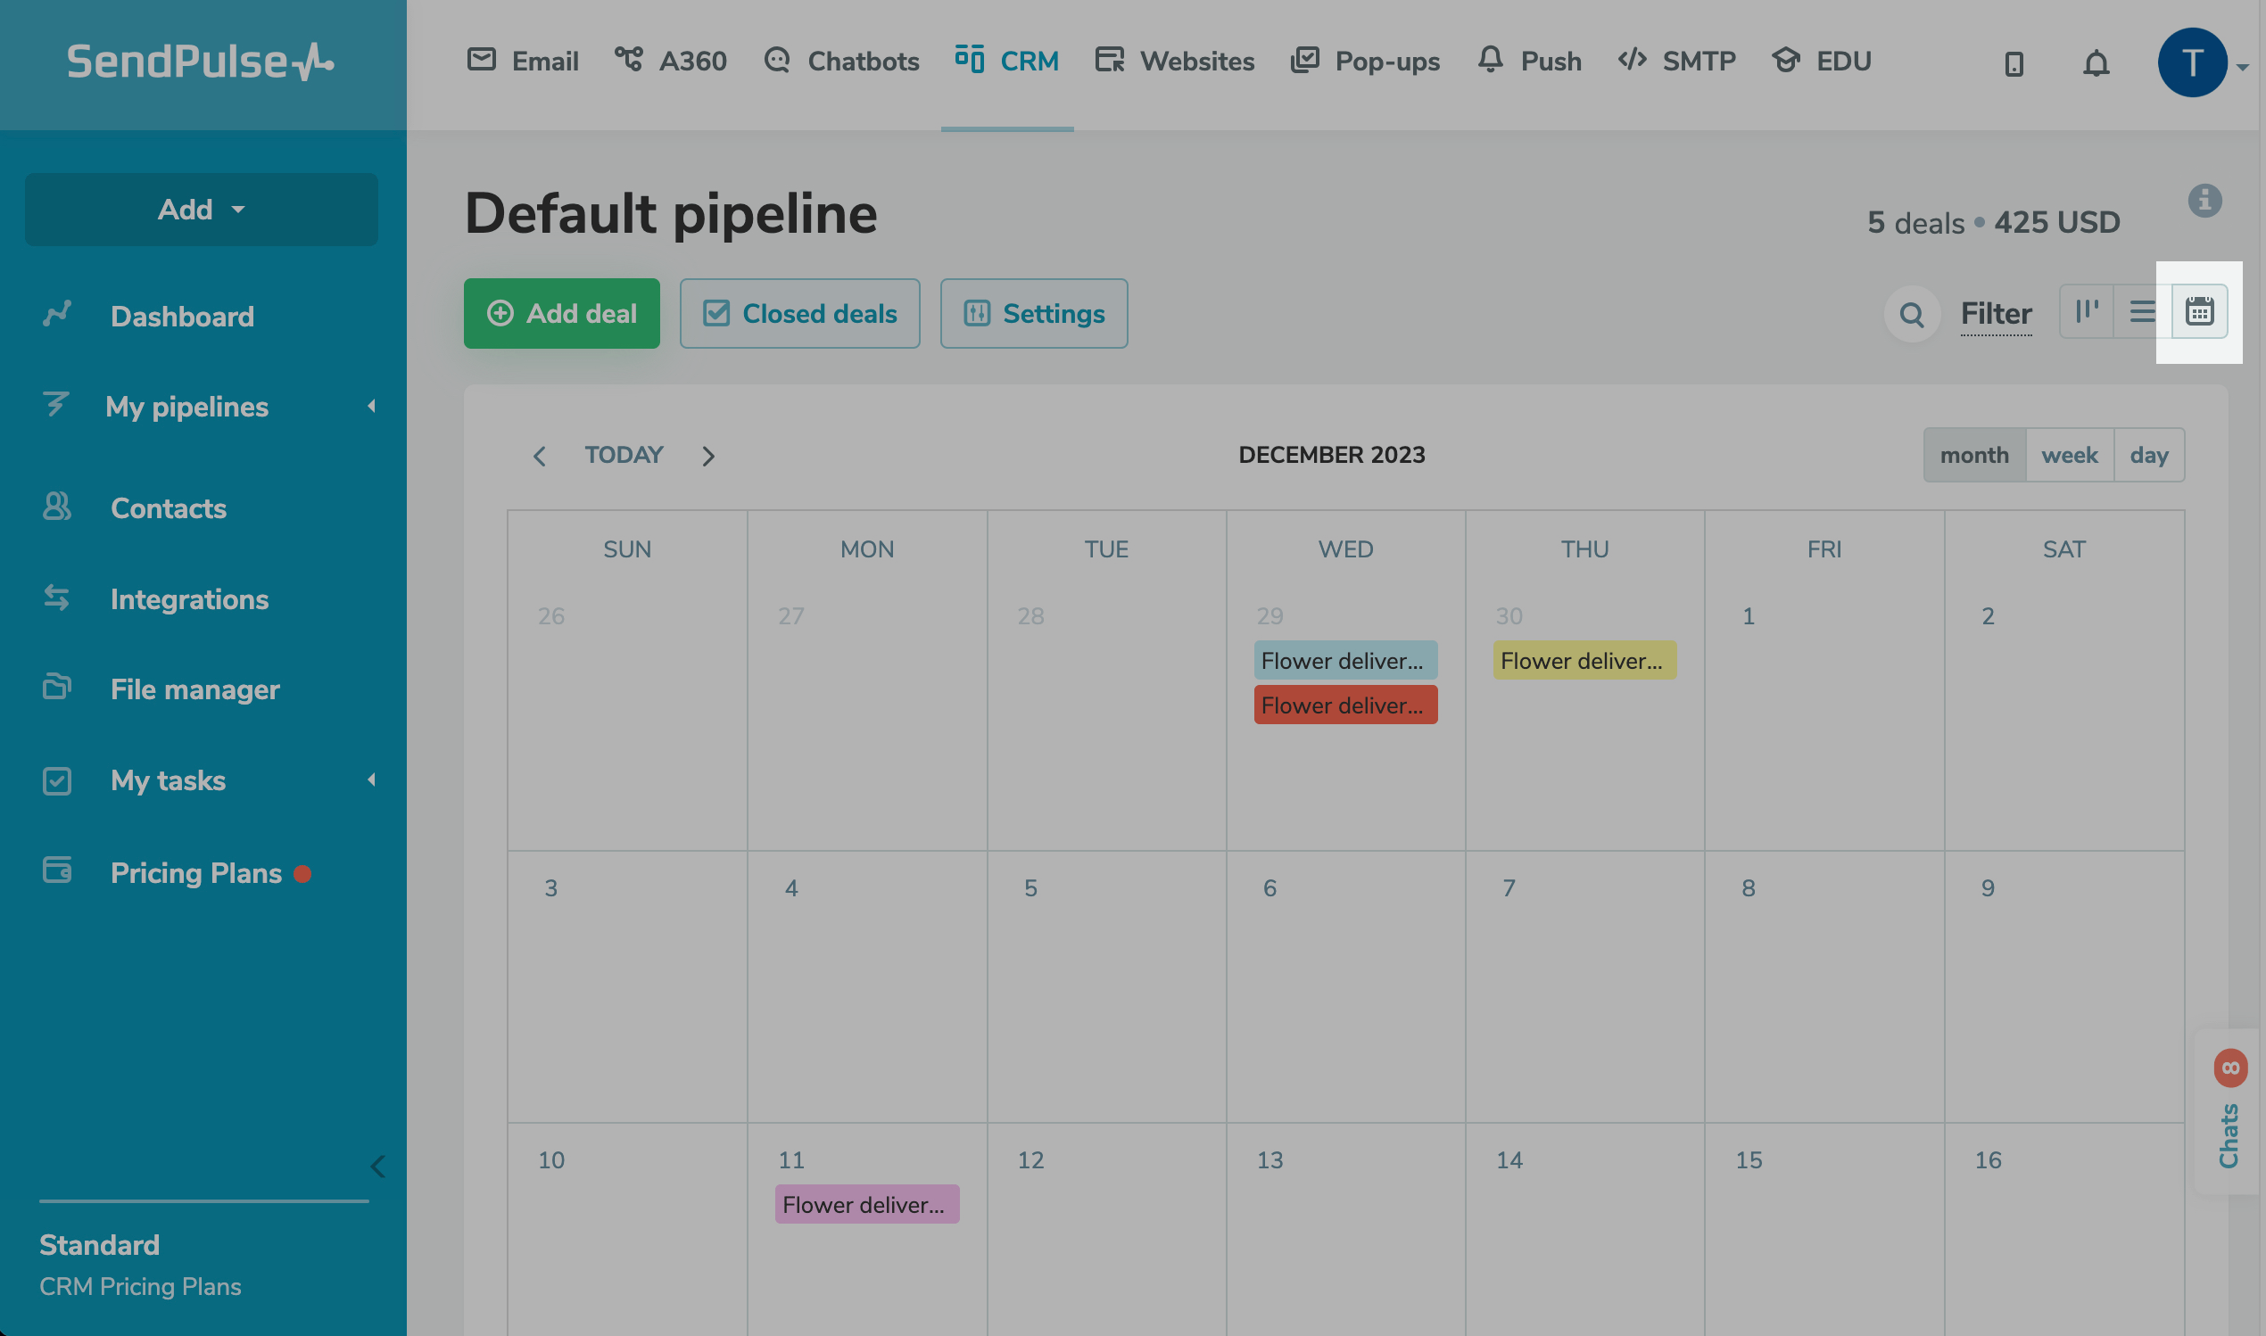Switch to list view icon
Screen dimensions: 2266x1336
click(x=2142, y=312)
